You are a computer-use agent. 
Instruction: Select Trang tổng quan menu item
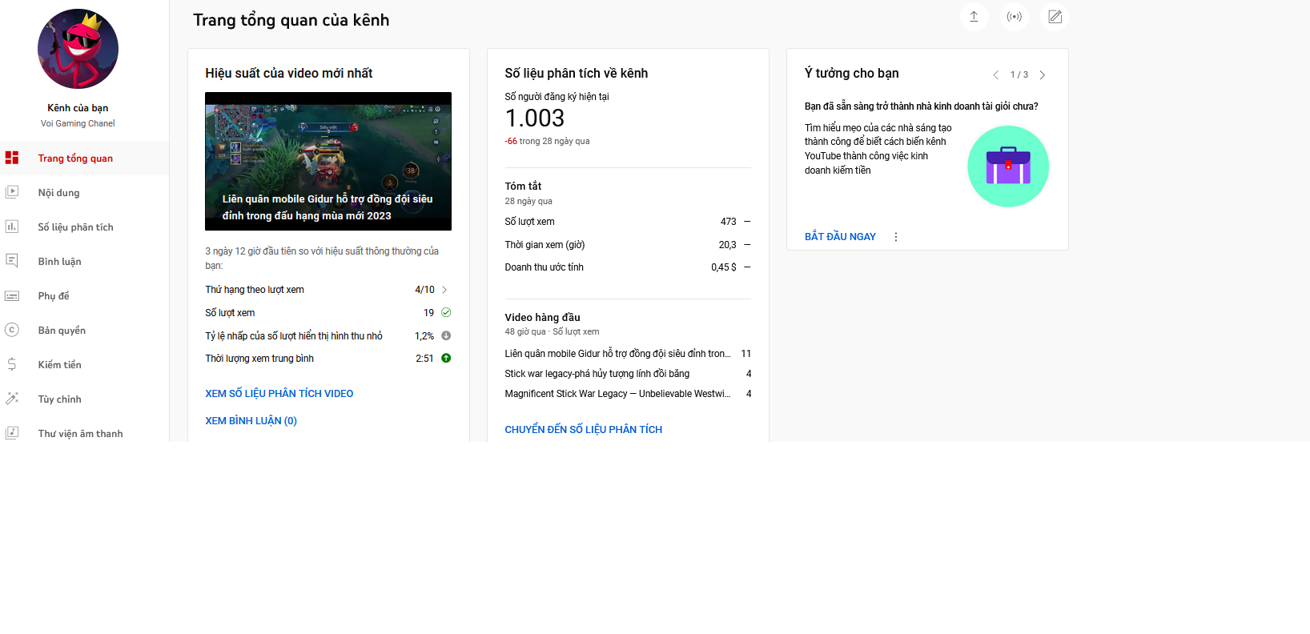tap(75, 158)
